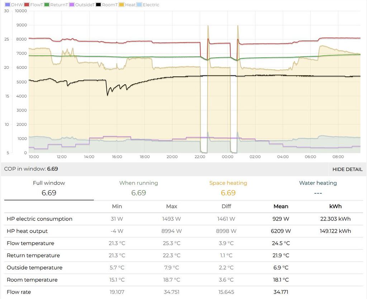Toggle the RoomT legend entry
This screenshot has width=367, height=299.
click(x=109, y=5)
